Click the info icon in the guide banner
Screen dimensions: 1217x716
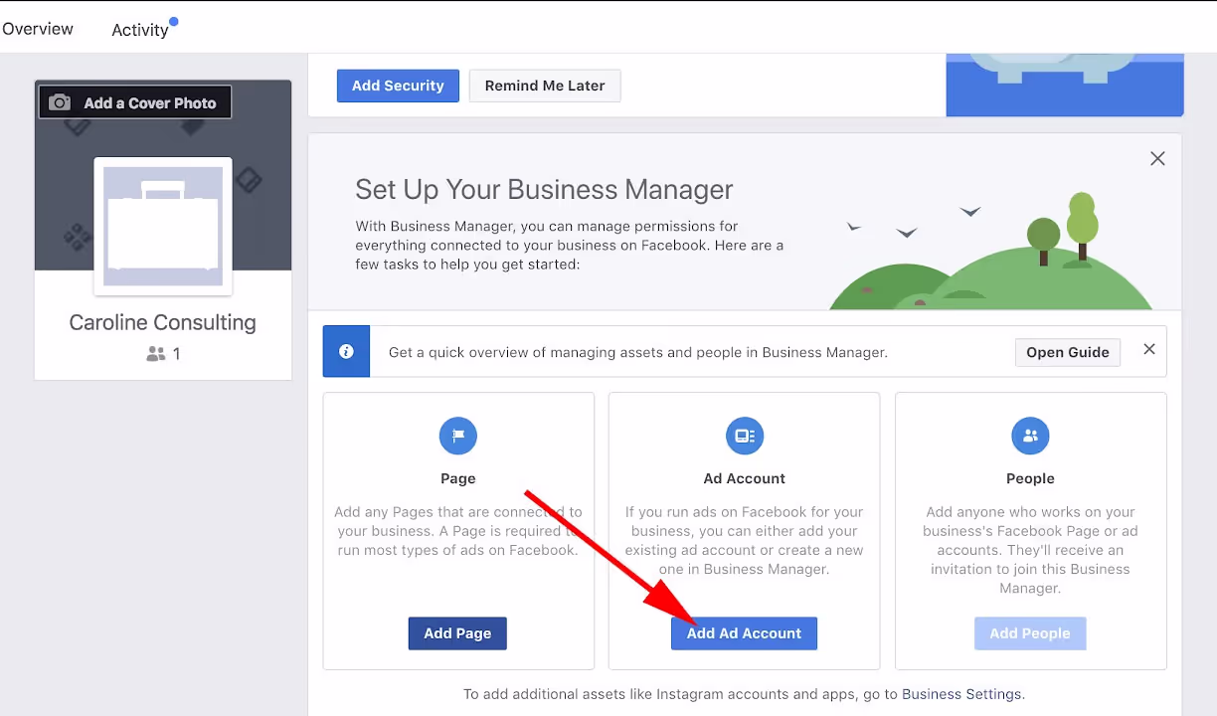346,351
